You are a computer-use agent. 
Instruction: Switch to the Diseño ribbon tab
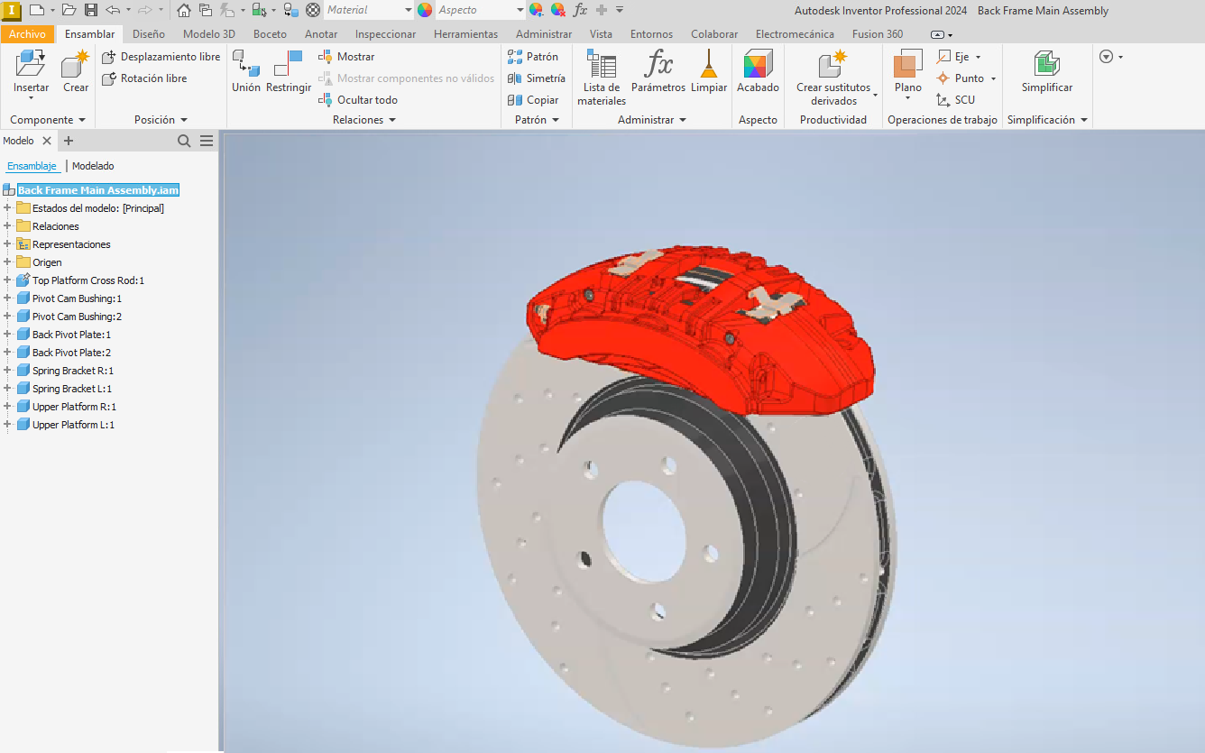(x=149, y=34)
